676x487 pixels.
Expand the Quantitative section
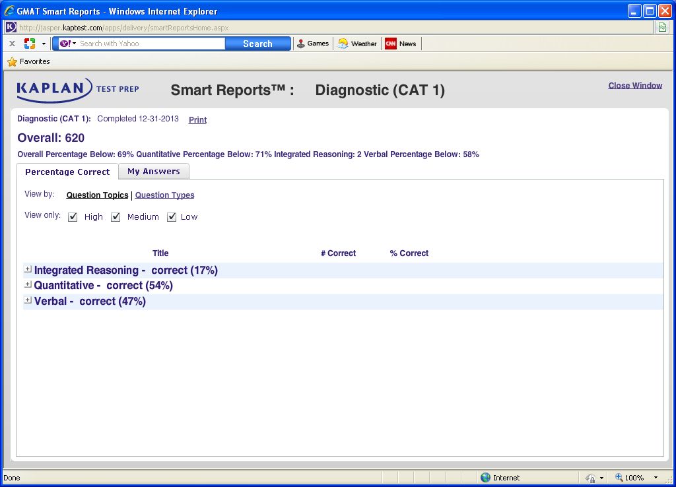(x=28, y=284)
